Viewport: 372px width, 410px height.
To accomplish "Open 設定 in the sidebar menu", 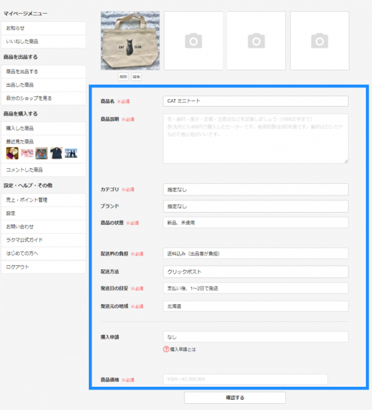I will point(44,213).
